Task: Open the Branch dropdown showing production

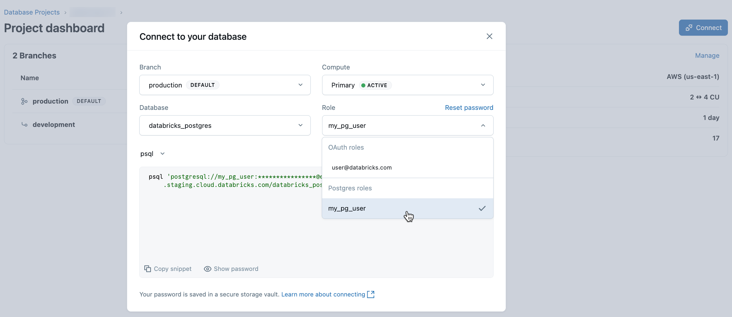Action: click(x=225, y=85)
